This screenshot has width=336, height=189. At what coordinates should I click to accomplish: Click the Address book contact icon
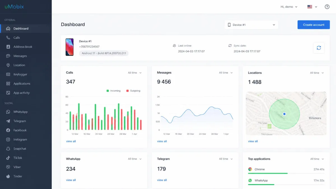(8, 47)
